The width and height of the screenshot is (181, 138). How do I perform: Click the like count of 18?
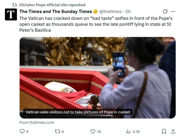tap(99, 131)
